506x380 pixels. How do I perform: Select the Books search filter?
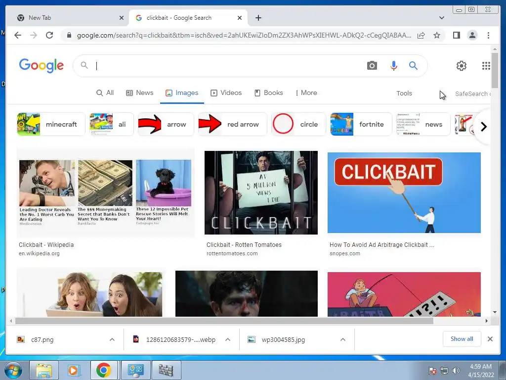point(268,93)
